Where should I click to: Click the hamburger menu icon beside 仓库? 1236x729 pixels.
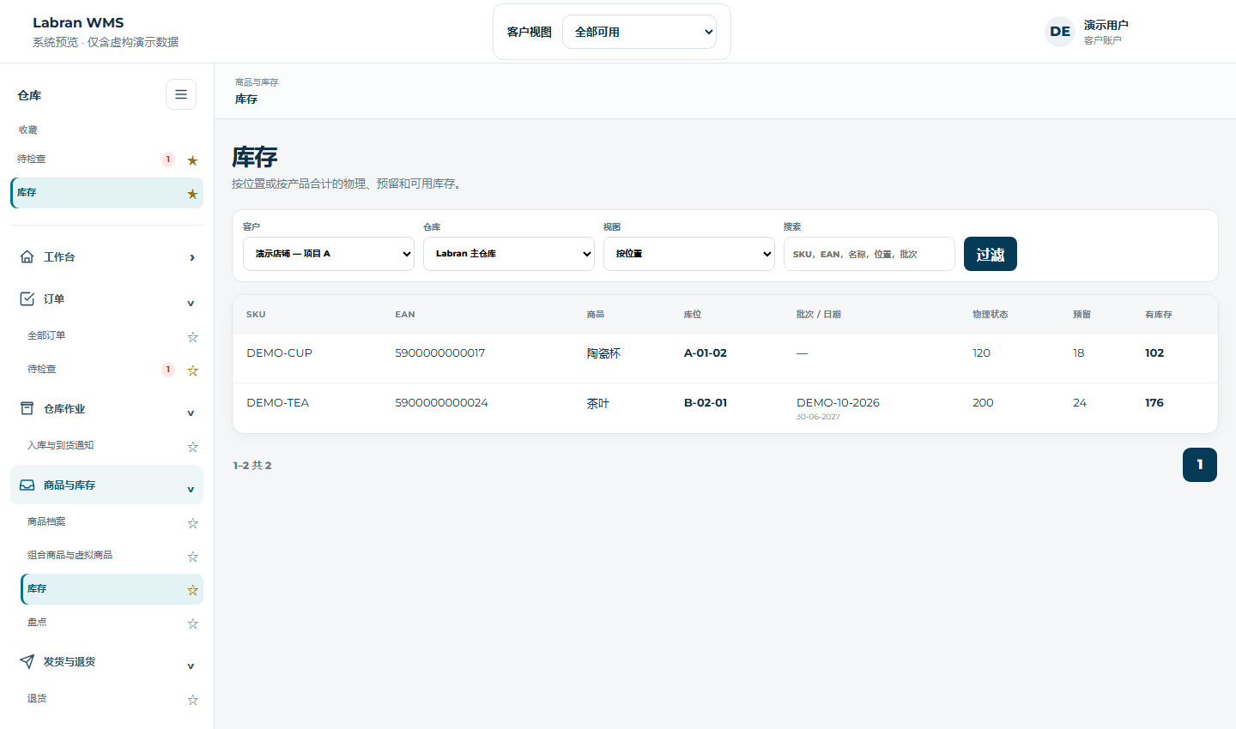(x=181, y=94)
